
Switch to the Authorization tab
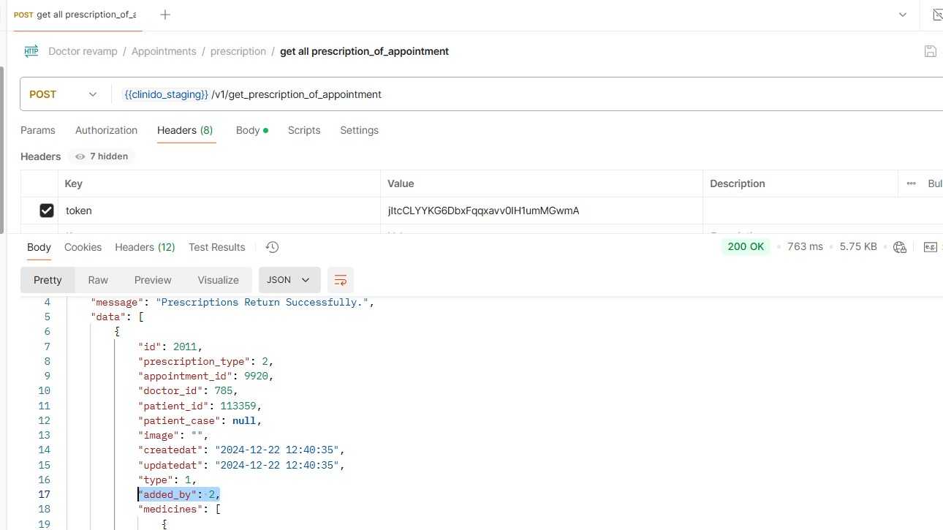click(x=106, y=130)
